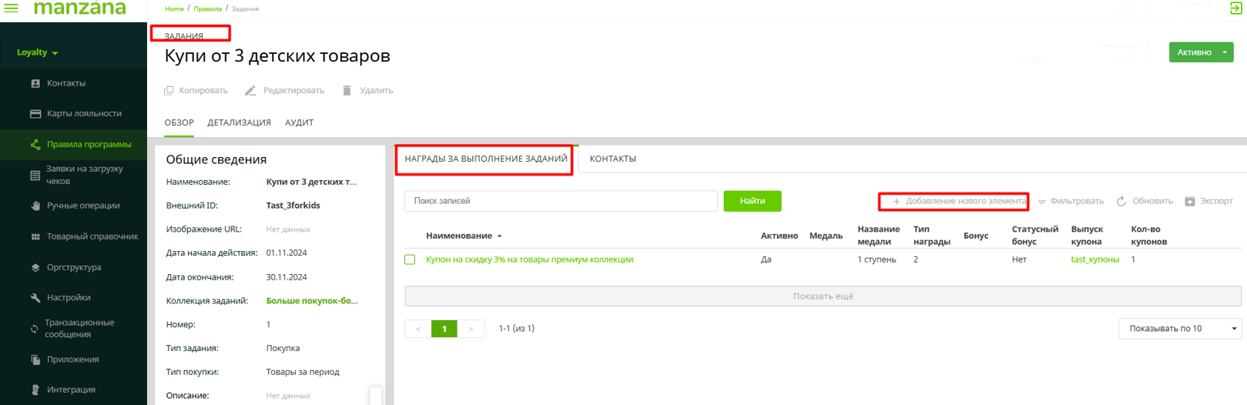Screen dimensions: 1247x405
Task: Click the hamburger menu icon
Action: tap(12, 8)
